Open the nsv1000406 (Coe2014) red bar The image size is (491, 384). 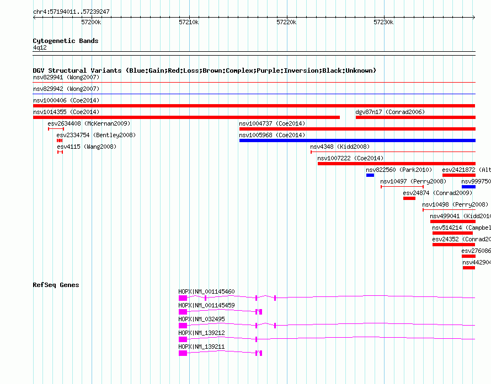tap(254, 106)
